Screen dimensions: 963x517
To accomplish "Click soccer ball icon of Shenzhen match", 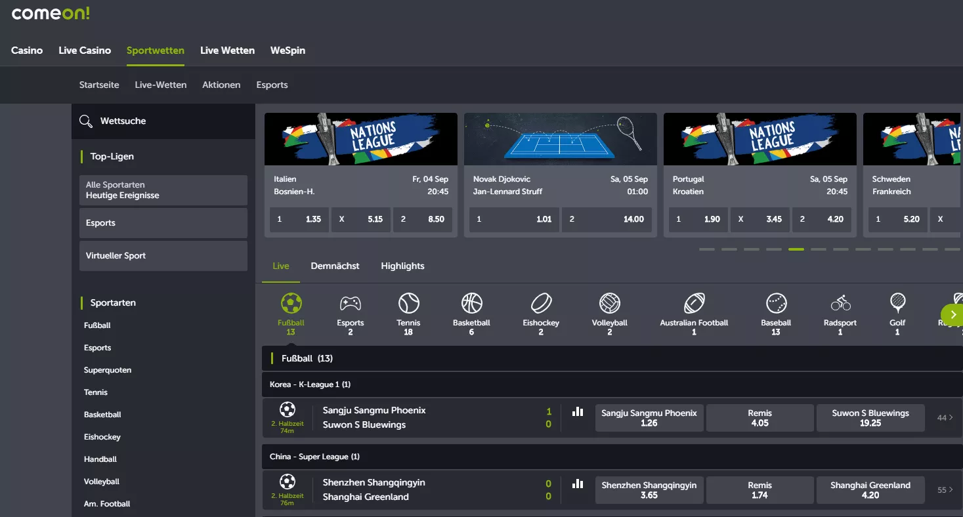I will coord(287,482).
